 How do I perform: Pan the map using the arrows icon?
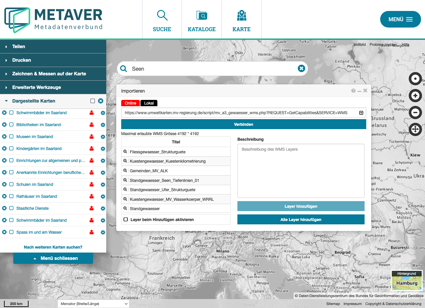(x=415, y=129)
